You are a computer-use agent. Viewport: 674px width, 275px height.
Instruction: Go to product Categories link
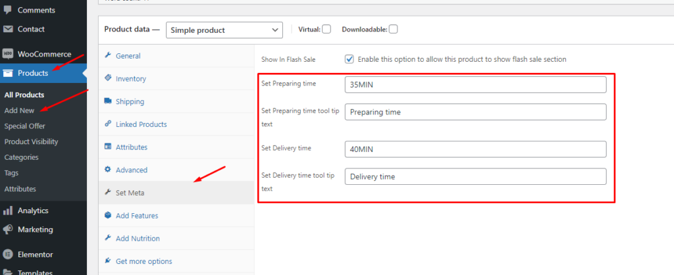tap(21, 158)
